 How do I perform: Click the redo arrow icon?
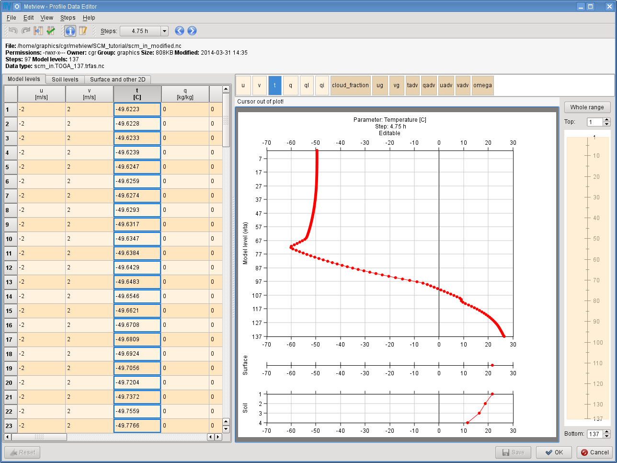pos(26,31)
